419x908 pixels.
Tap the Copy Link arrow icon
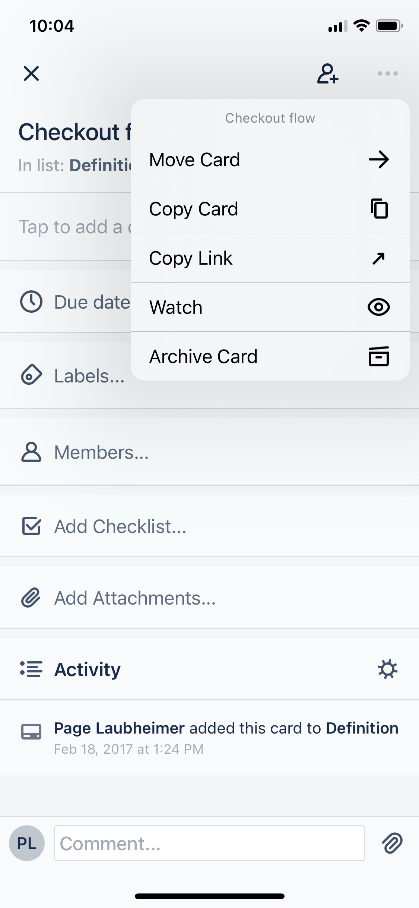click(x=378, y=258)
